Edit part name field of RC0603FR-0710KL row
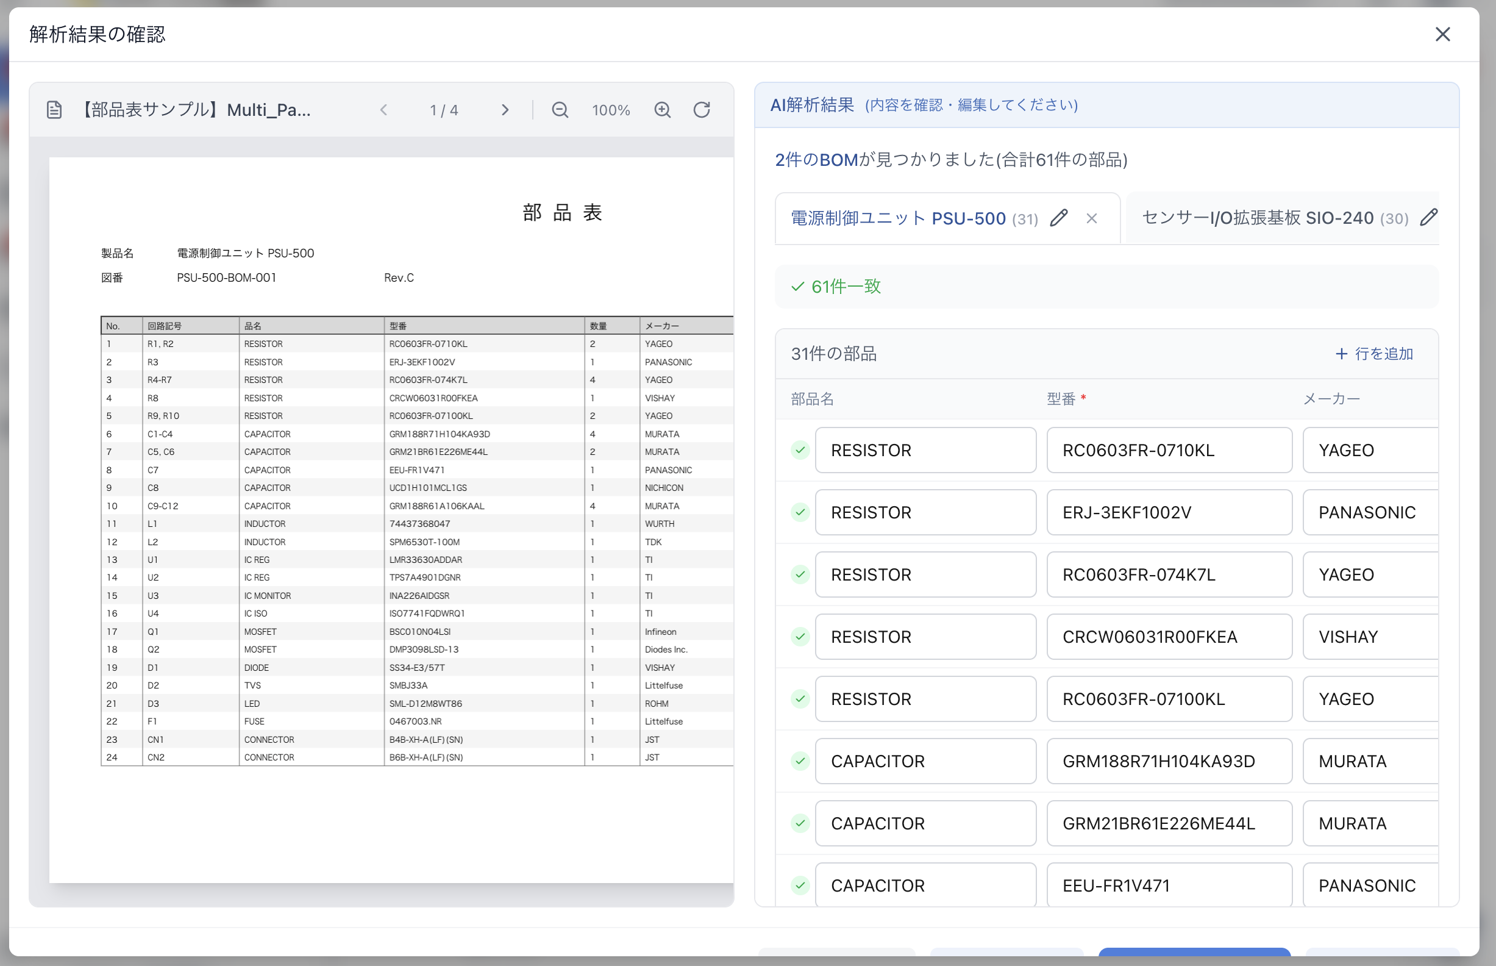 pos(925,449)
